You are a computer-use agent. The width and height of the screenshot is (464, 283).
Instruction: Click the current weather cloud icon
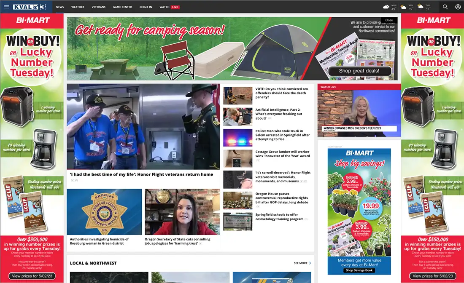click(386, 6)
